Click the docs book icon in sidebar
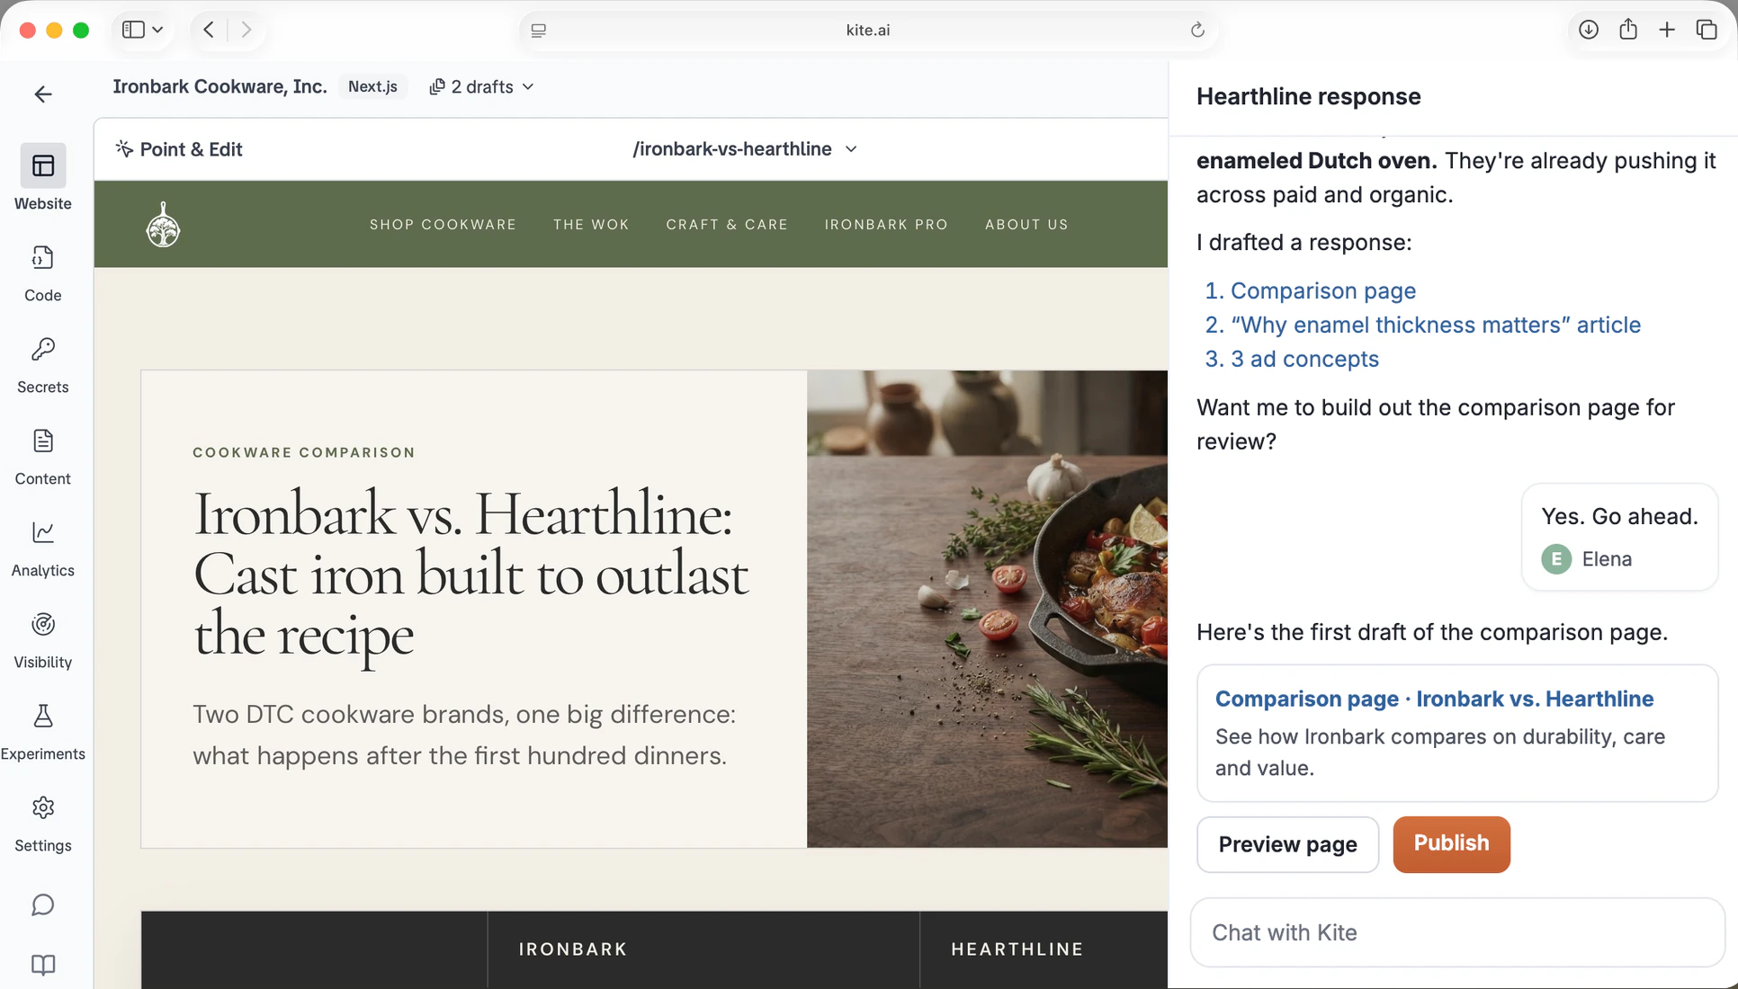 pyautogui.click(x=43, y=965)
